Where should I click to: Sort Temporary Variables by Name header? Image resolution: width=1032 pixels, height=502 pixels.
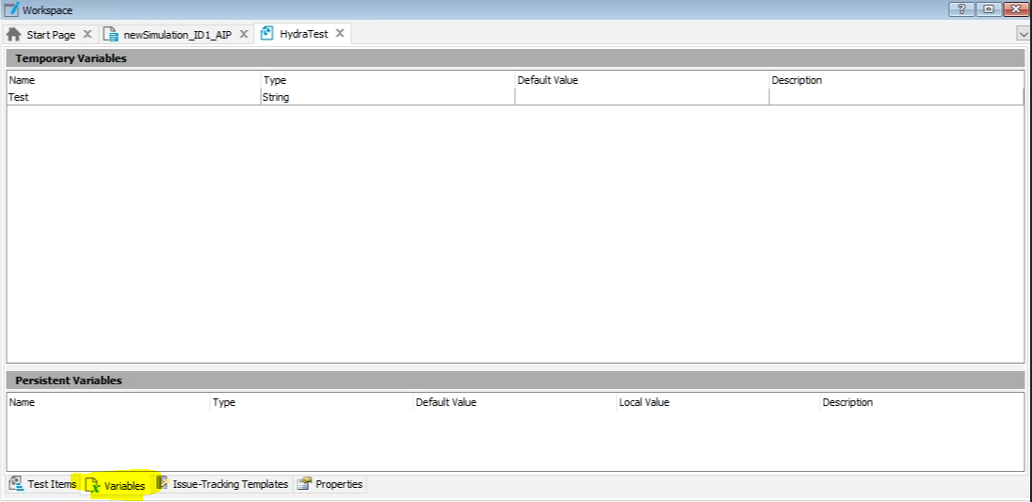coord(134,80)
